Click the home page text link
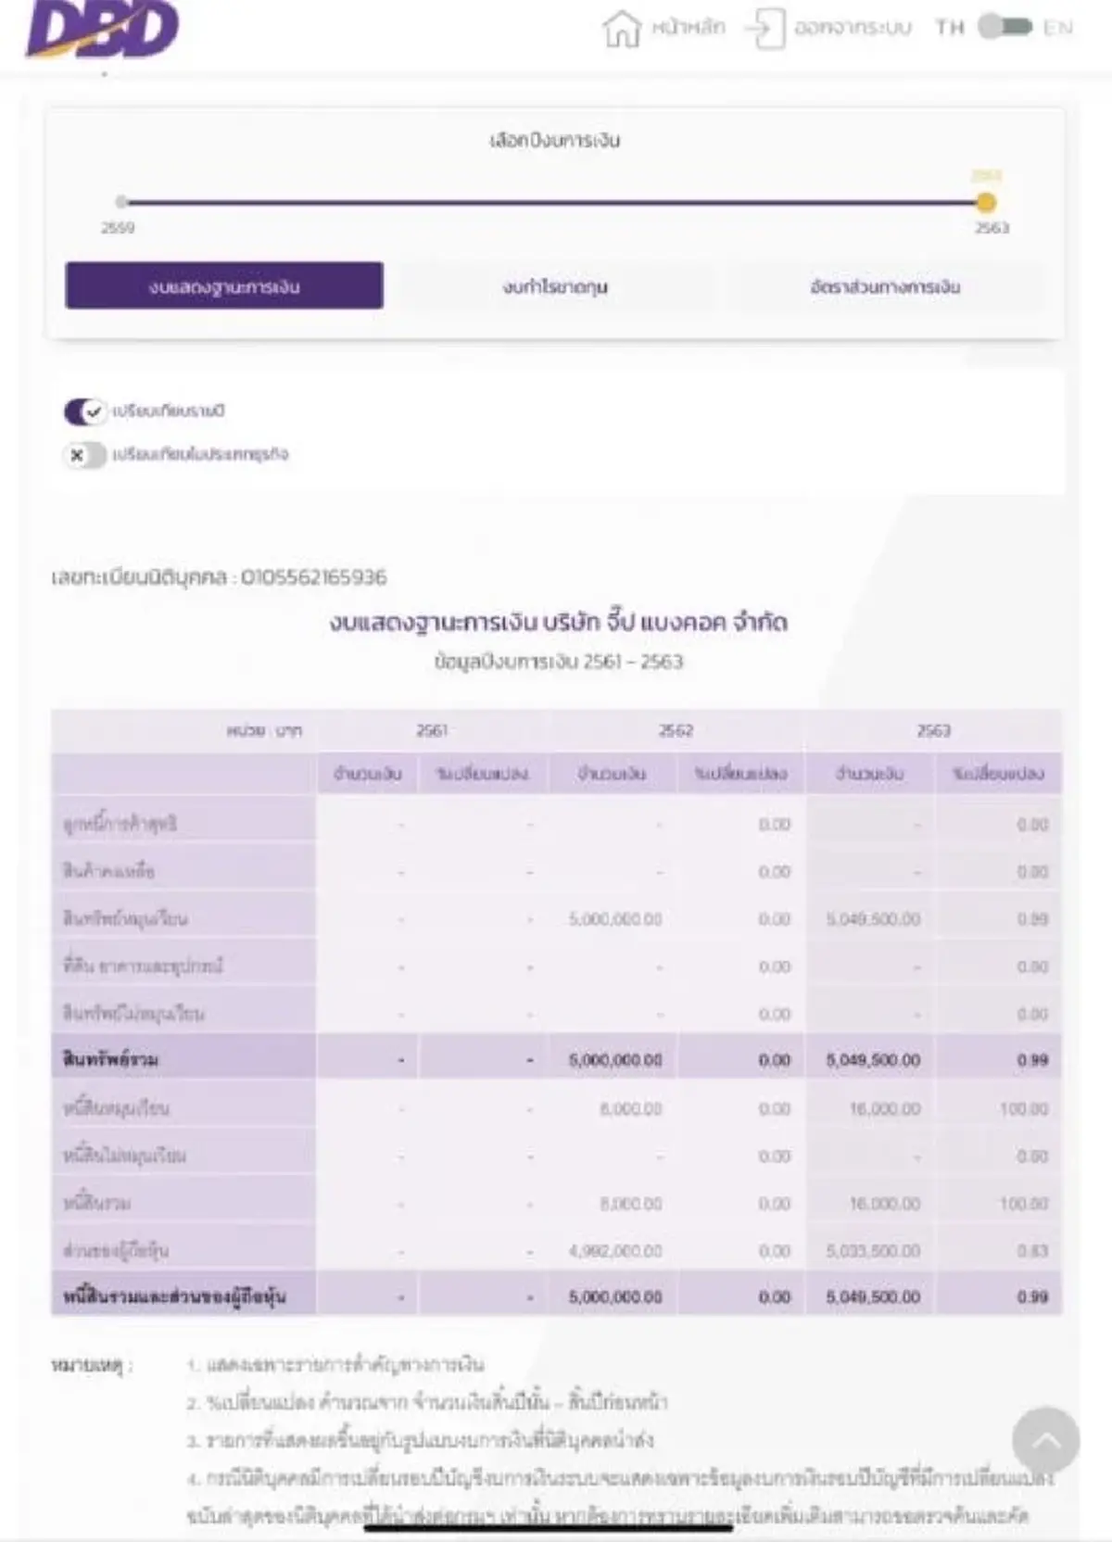1112x1542 pixels. pyautogui.click(x=689, y=28)
